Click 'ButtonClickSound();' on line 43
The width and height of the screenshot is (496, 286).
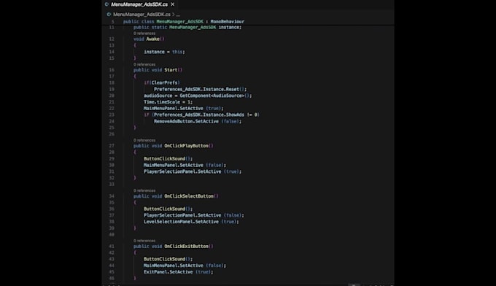pos(168,259)
